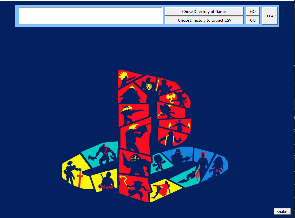Click the Chose Directory to Extract CSV button
Viewport: 295px width, 218px height.
tap(204, 20)
